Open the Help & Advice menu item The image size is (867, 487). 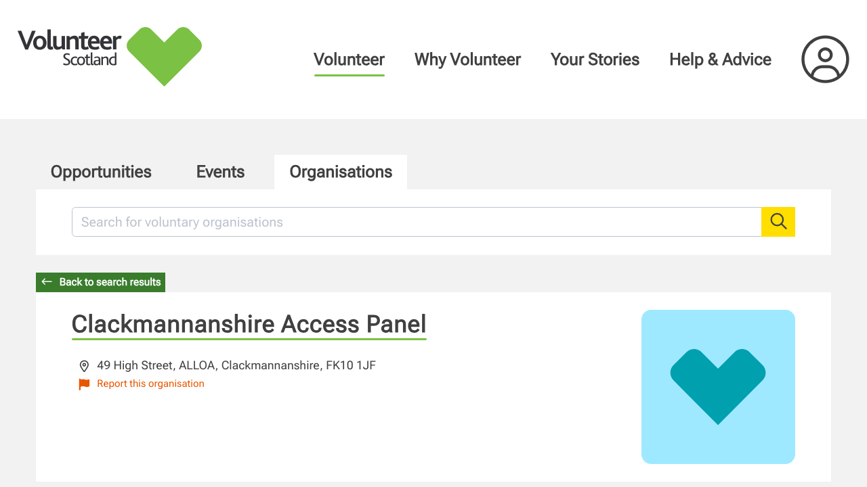click(720, 60)
